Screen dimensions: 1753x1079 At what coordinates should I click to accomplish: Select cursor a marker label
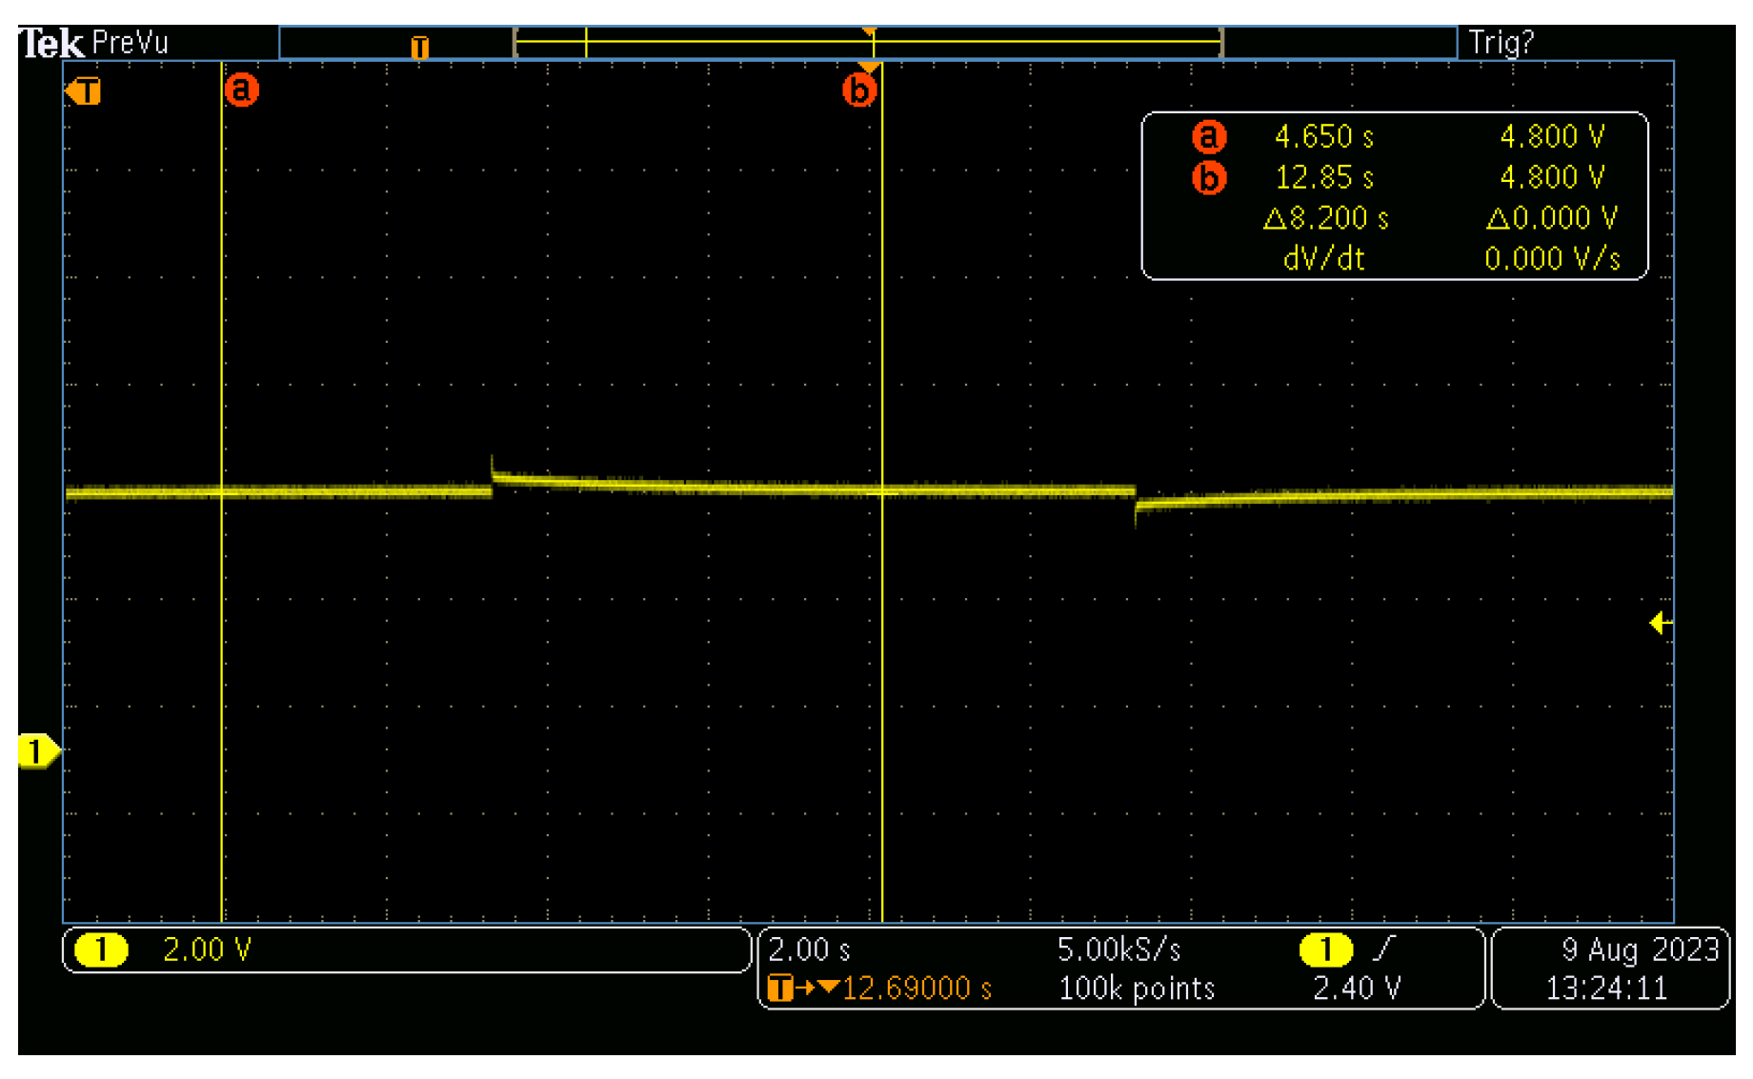pyautogui.click(x=242, y=90)
